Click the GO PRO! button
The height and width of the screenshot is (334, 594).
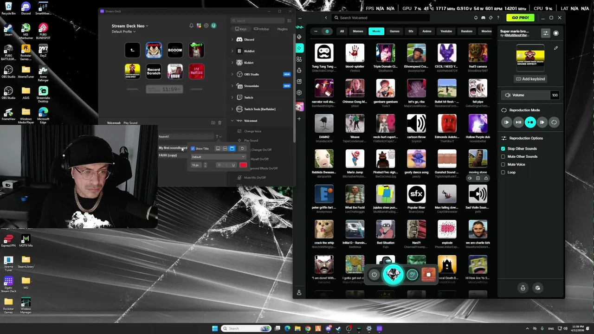[520, 18]
